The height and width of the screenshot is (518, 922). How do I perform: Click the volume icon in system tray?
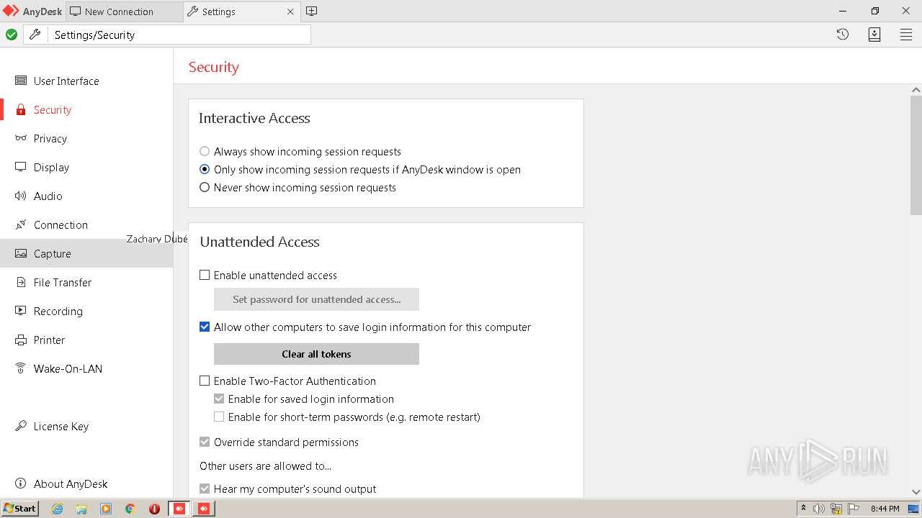click(819, 509)
